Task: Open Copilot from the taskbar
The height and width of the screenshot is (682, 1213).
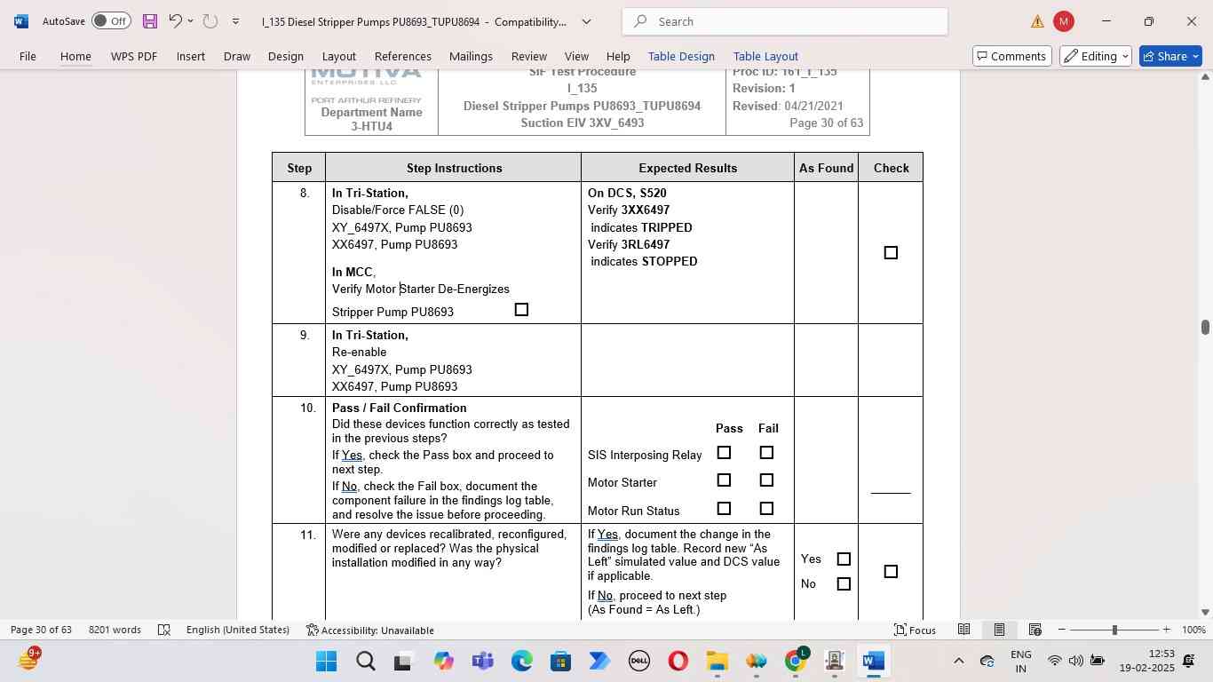Action: point(443,662)
